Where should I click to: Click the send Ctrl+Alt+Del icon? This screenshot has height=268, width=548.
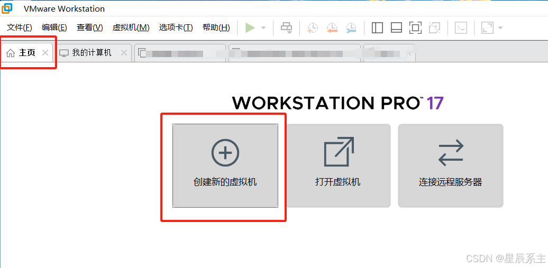coord(287,27)
